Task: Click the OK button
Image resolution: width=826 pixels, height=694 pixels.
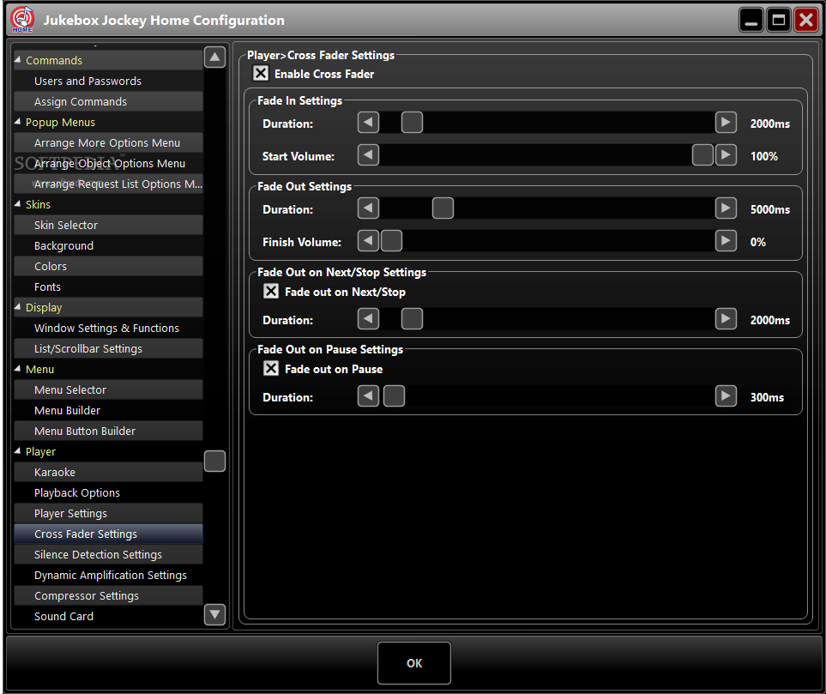Action: [414, 663]
